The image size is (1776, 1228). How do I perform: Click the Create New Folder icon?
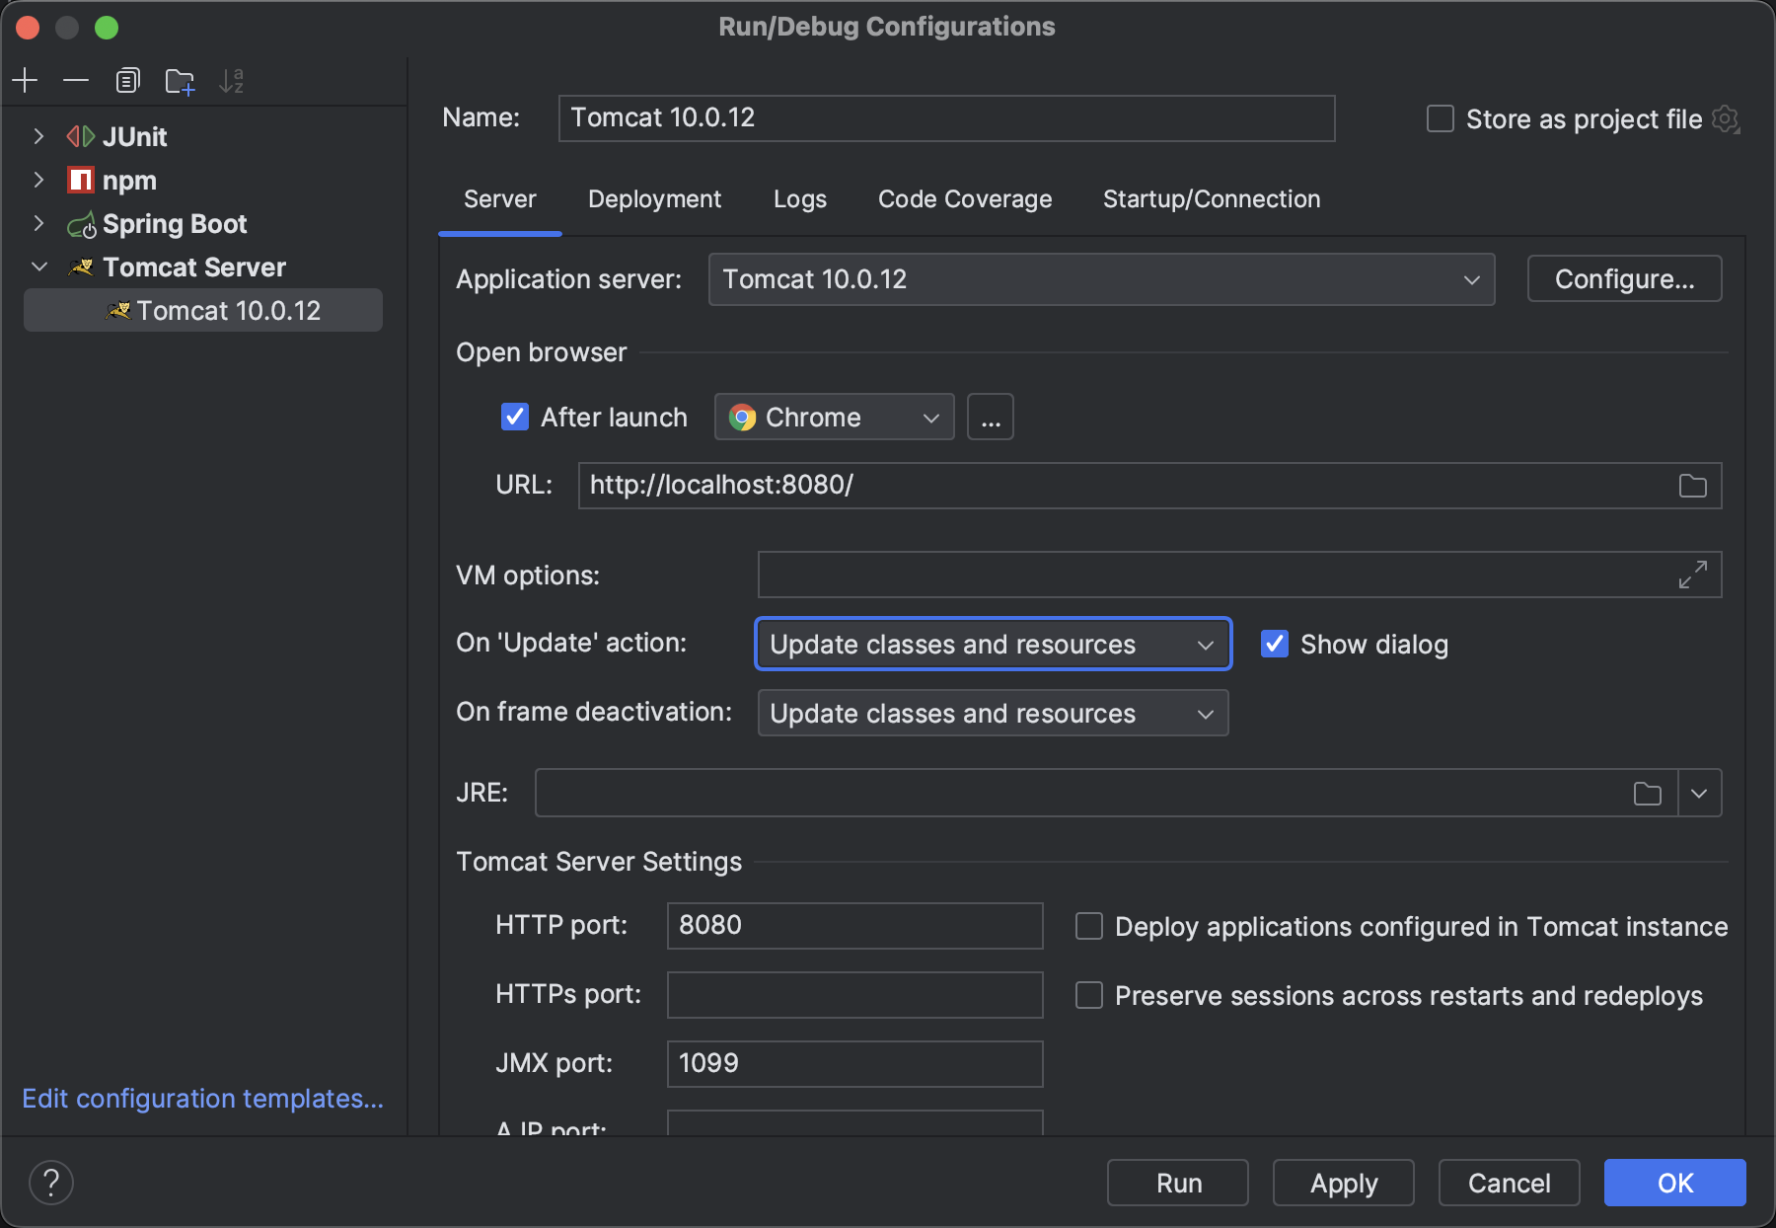[180, 81]
